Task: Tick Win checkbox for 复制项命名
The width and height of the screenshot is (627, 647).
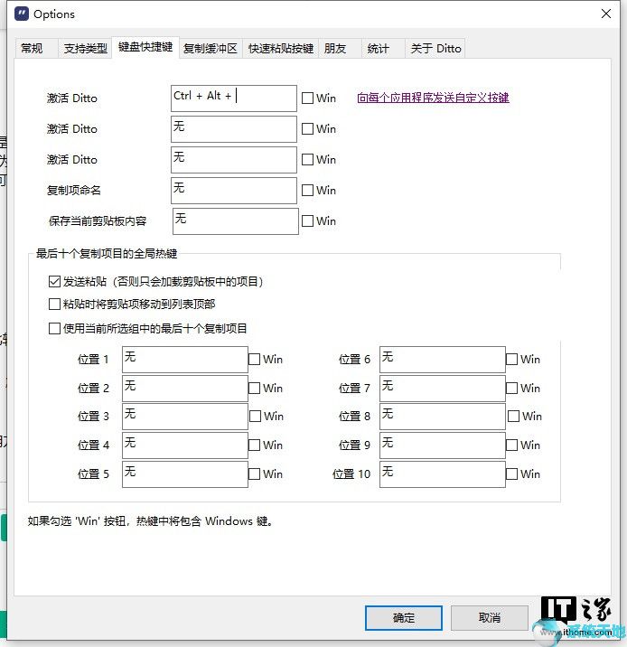Action: click(307, 191)
